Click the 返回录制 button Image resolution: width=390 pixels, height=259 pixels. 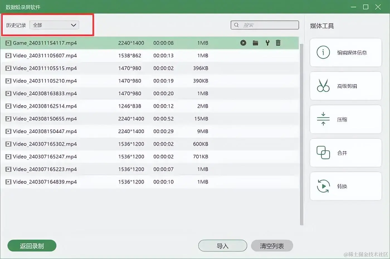[x=32, y=246]
